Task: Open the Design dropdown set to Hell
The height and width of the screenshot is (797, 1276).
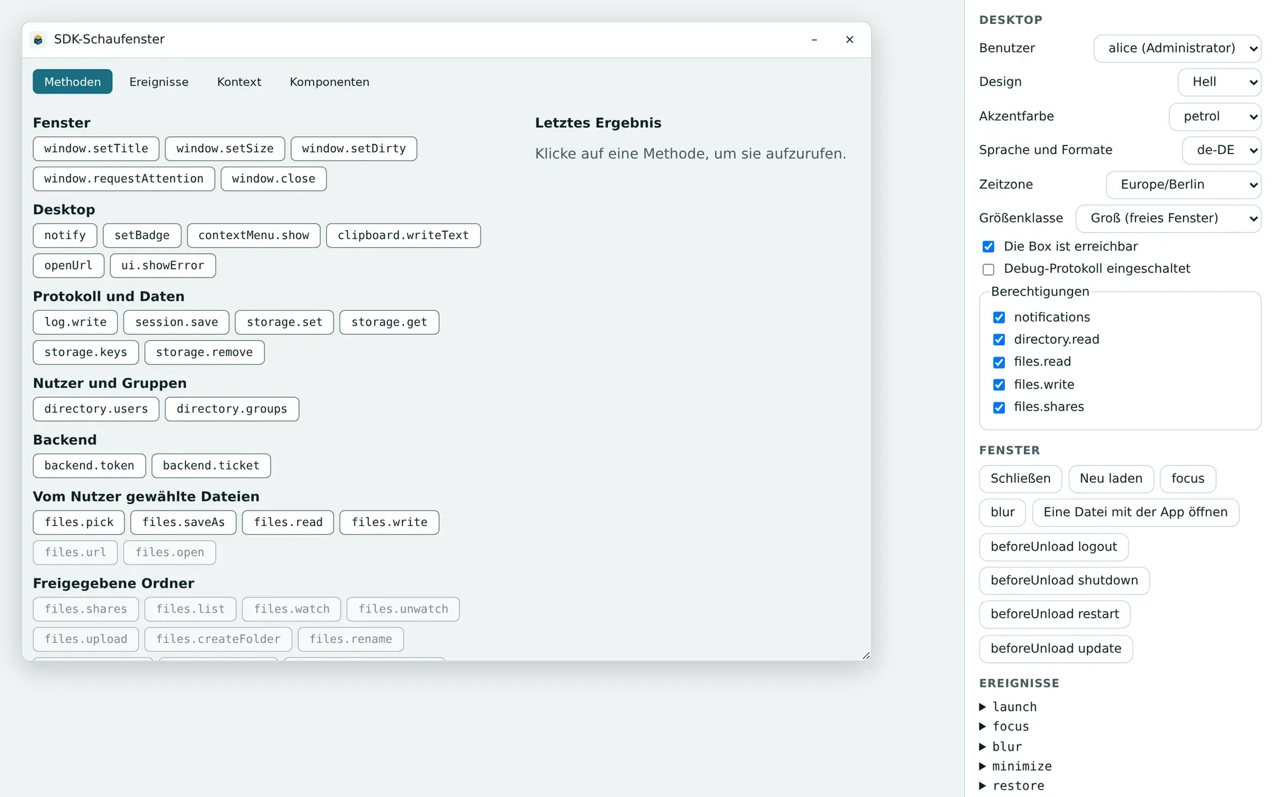Action: point(1219,82)
